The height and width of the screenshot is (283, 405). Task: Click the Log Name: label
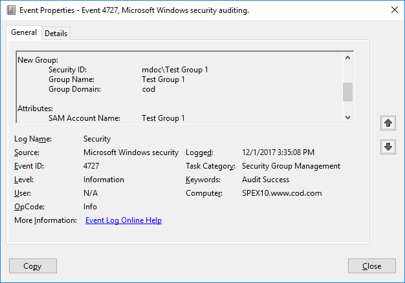tap(33, 139)
